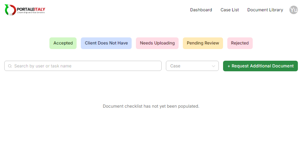300x144 pixels.
Task: Open the Case dropdown
Action: (192, 66)
